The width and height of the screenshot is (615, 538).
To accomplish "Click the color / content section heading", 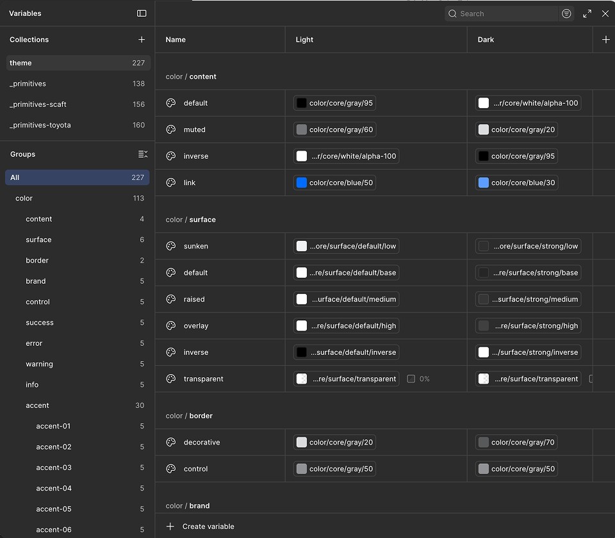I will click(191, 76).
